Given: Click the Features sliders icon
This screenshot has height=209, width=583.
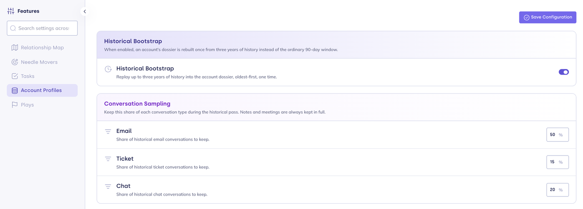Looking at the screenshot, I should tap(11, 11).
